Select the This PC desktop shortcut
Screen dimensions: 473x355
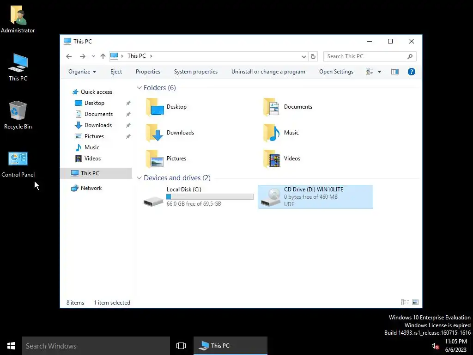coord(18,67)
